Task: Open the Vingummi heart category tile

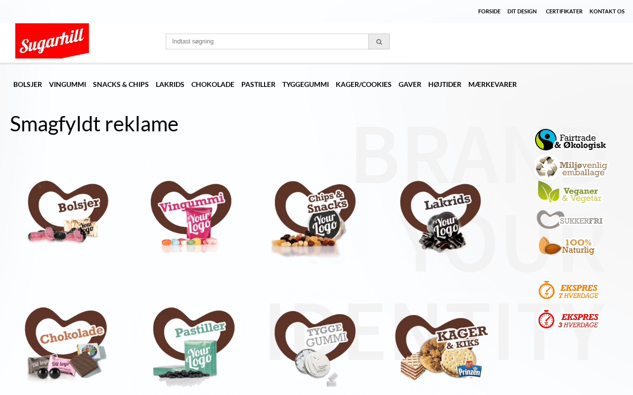Action: click(x=191, y=215)
